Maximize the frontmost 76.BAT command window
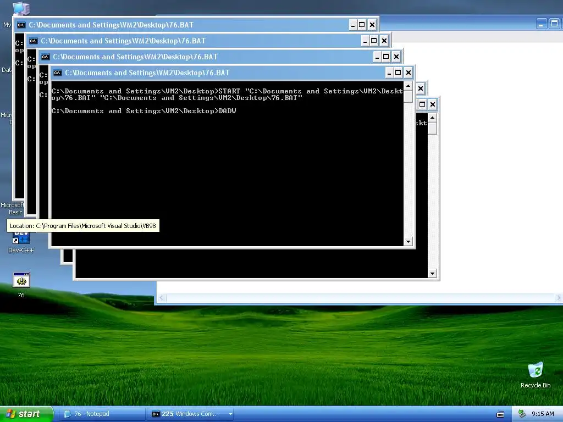Viewport: 563px width, 422px height. [x=398, y=73]
